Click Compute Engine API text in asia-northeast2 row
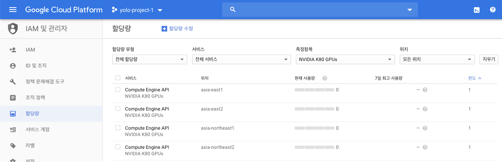502x162 pixels. 147,147
